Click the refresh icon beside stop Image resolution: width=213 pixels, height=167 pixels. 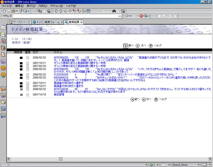coord(145,16)
